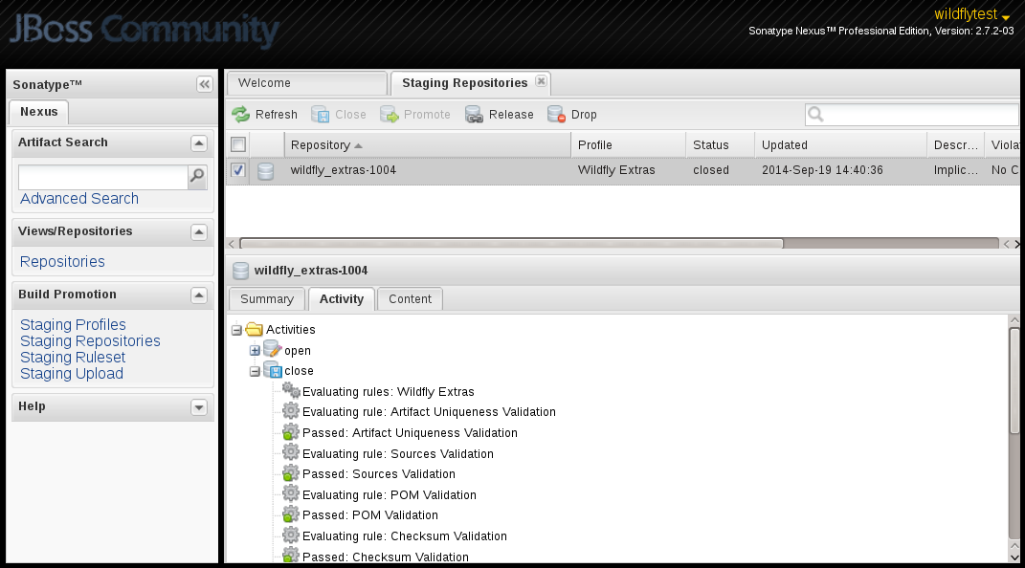Select 'Evaluating rule: POM Validation' row text
1025x568 pixels.
[x=389, y=495]
